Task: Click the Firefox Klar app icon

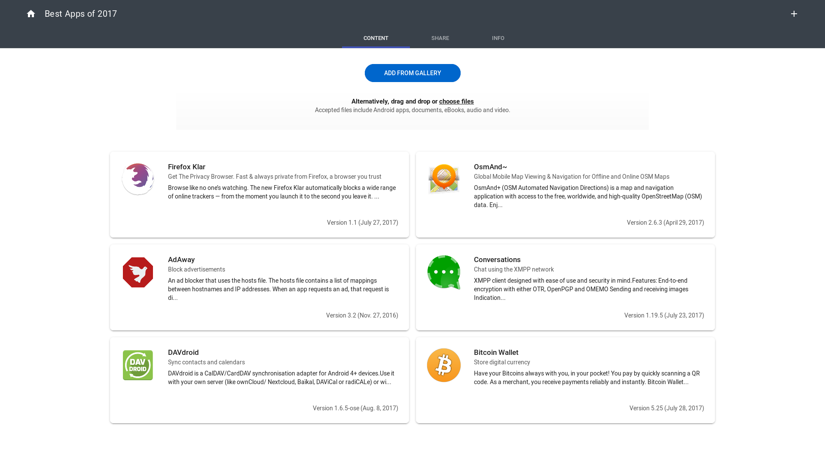Action: [x=138, y=179]
